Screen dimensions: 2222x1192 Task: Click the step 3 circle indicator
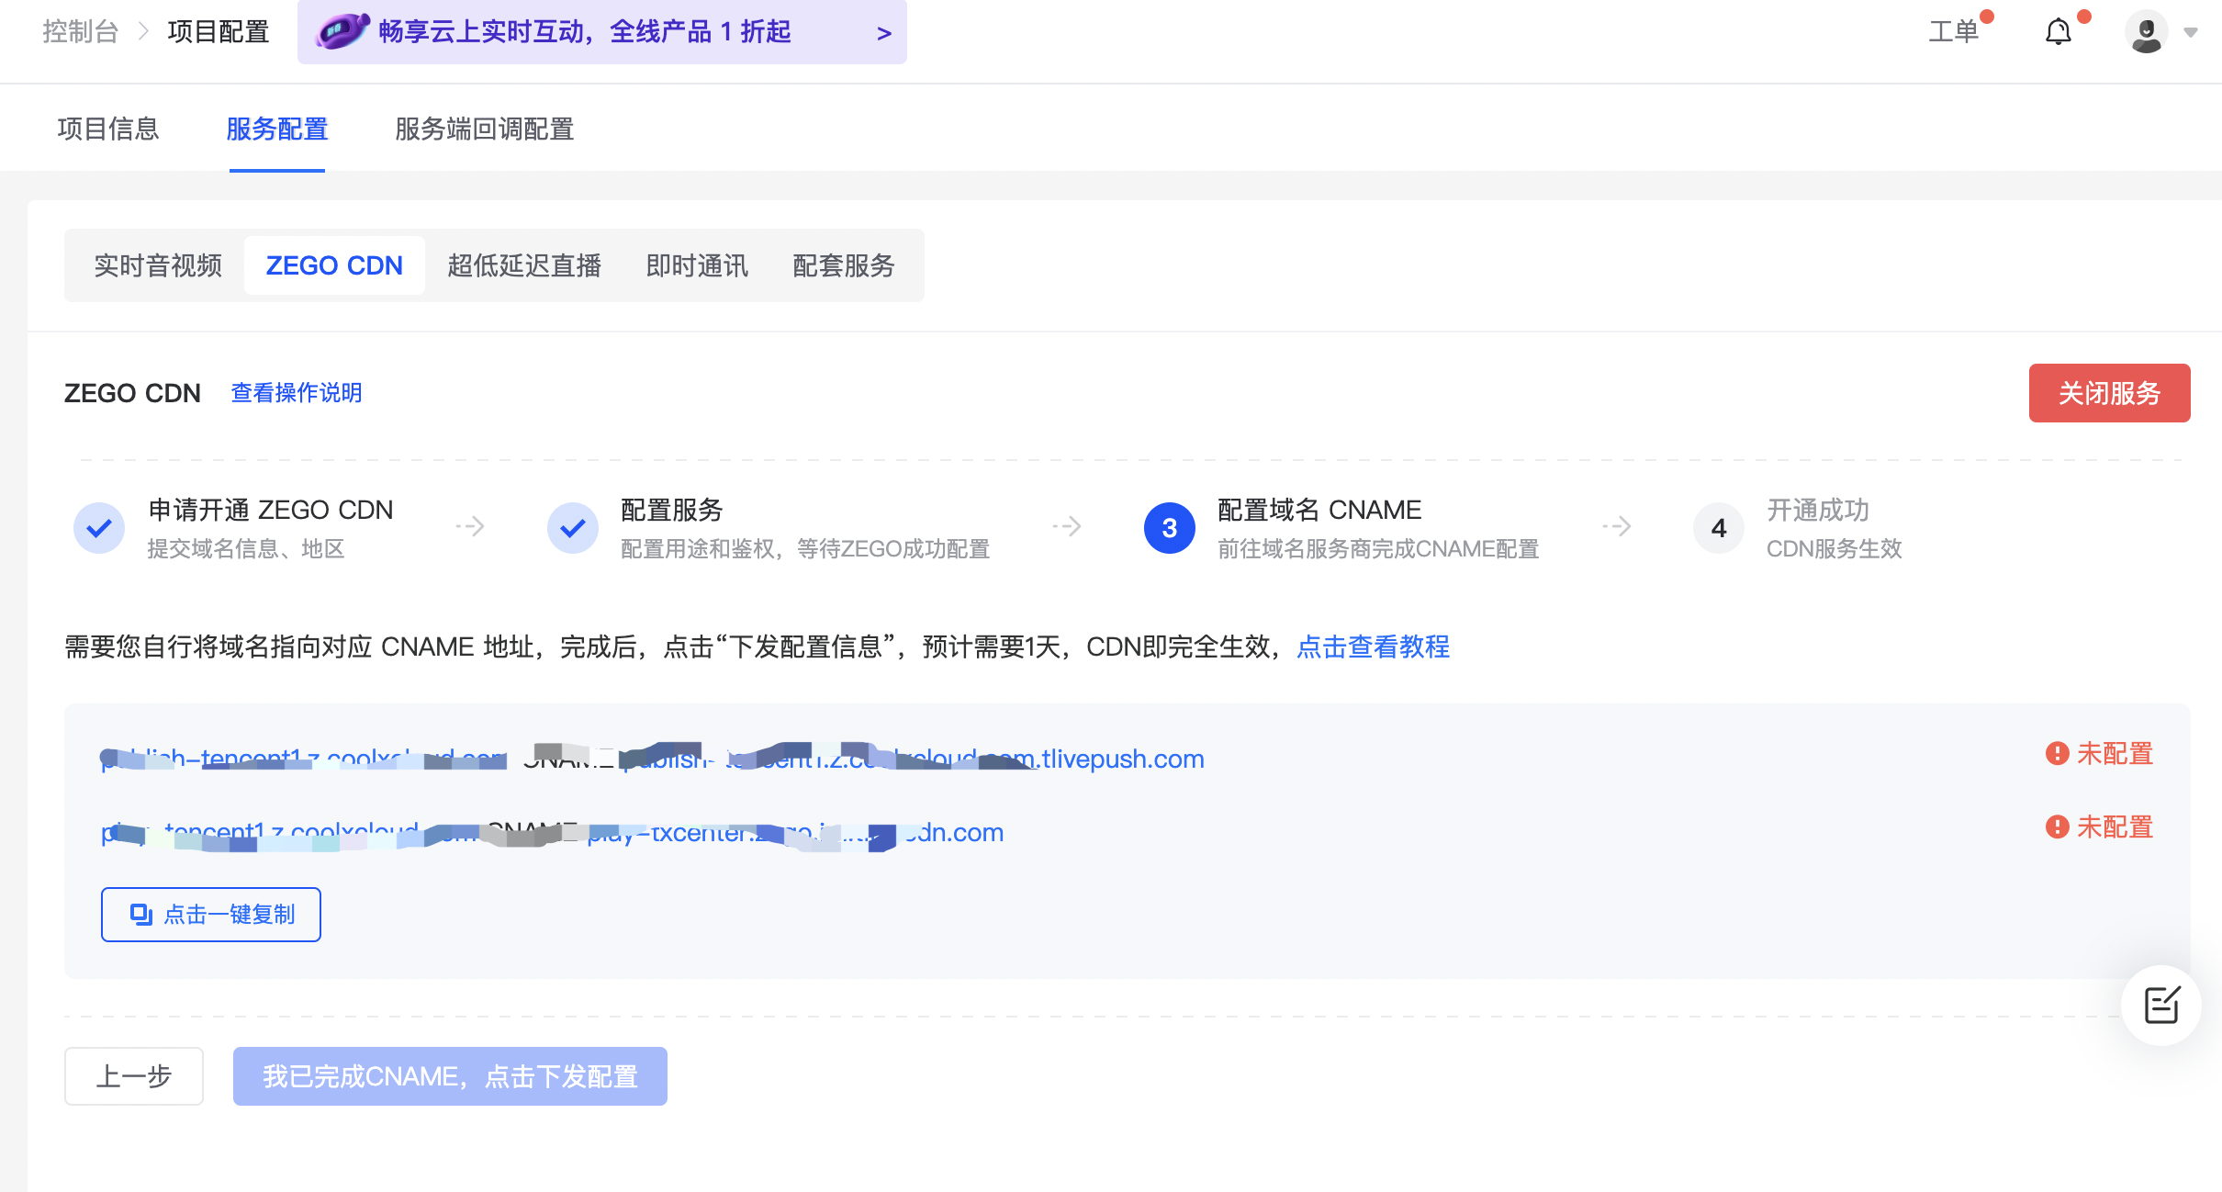pyautogui.click(x=1169, y=528)
